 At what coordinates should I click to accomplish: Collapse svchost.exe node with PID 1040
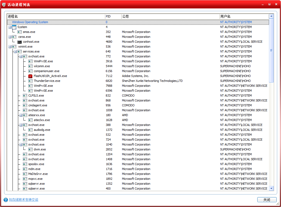point(21,144)
